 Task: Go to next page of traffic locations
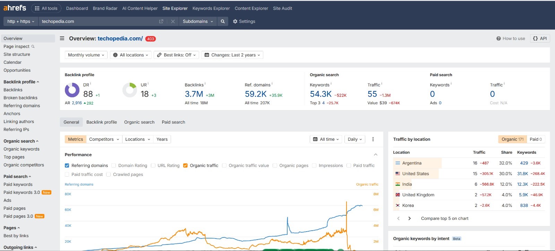coord(410,218)
